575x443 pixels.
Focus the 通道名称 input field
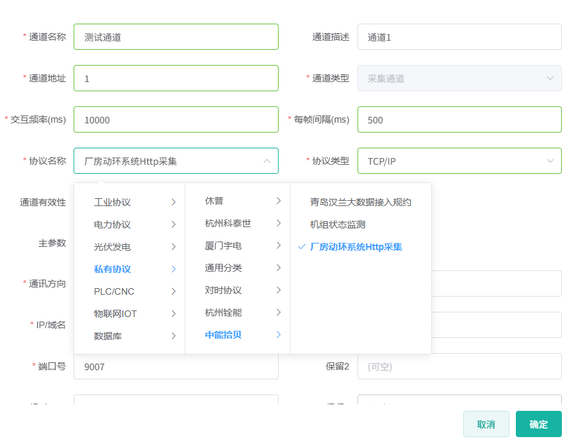pyautogui.click(x=175, y=37)
